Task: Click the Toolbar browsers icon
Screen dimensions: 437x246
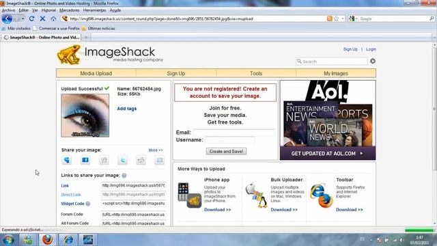Action: [x=322, y=195]
